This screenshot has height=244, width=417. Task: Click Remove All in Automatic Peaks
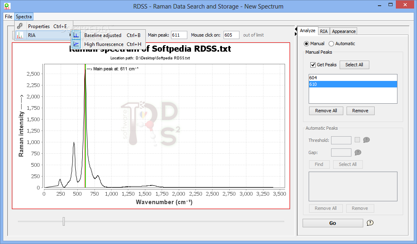point(326,209)
